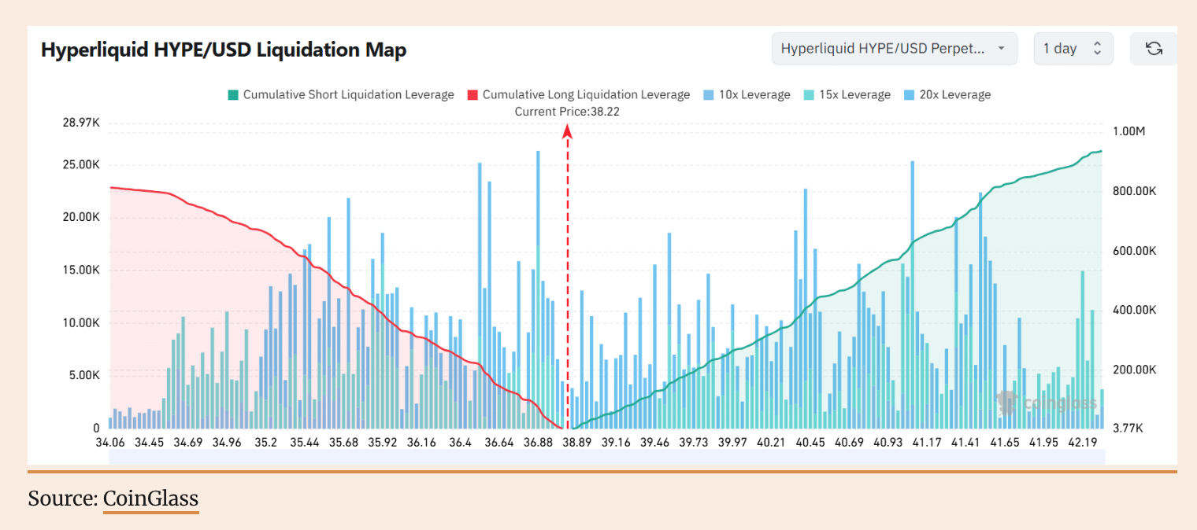Toggle Cumulative Short Liquidation Leverage legend series
The image size is (1197, 530).
[x=341, y=95]
